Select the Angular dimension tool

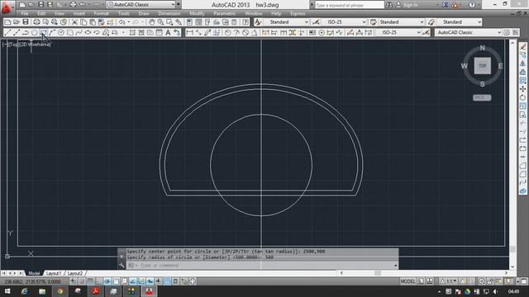point(254,32)
